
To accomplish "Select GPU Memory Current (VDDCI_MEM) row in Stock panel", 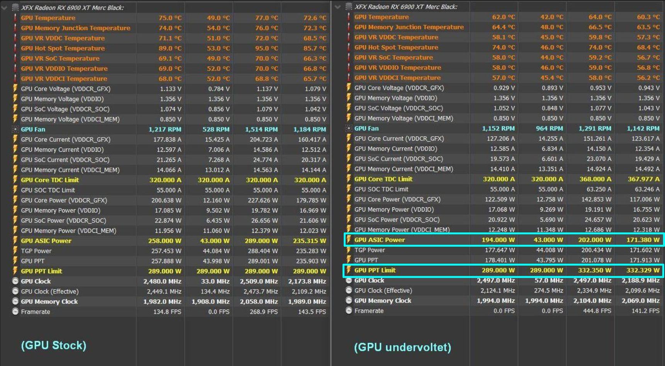I will [x=165, y=170].
